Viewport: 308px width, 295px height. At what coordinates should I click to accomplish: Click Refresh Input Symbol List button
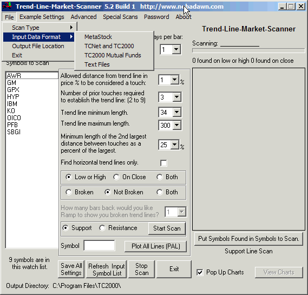(x=107, y=269)
